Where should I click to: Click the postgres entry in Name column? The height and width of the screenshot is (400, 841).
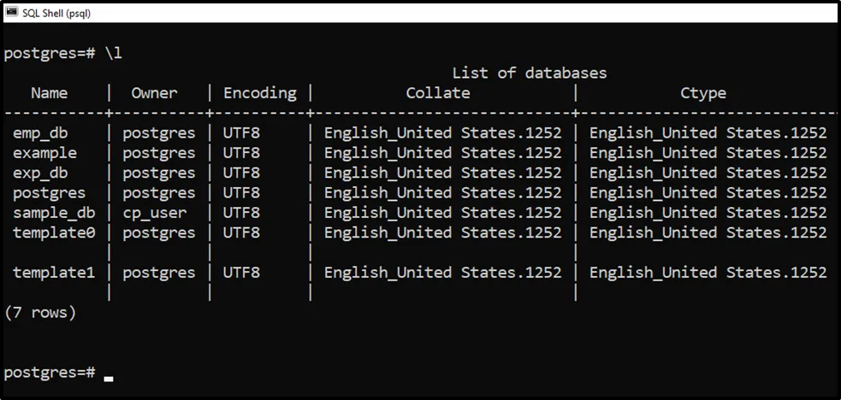click(50, 193)
